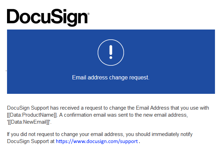Click the exclamation mark alert icon

[111, 52]
